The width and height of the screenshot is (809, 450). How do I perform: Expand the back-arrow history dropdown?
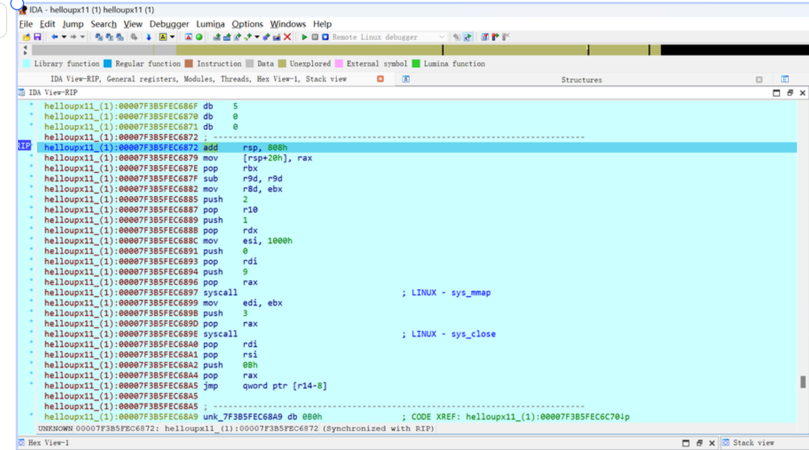point(64,37)
